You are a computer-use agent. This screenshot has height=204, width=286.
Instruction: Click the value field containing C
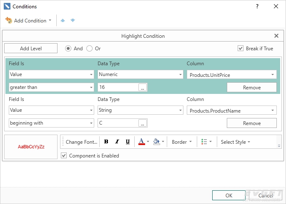118,123
